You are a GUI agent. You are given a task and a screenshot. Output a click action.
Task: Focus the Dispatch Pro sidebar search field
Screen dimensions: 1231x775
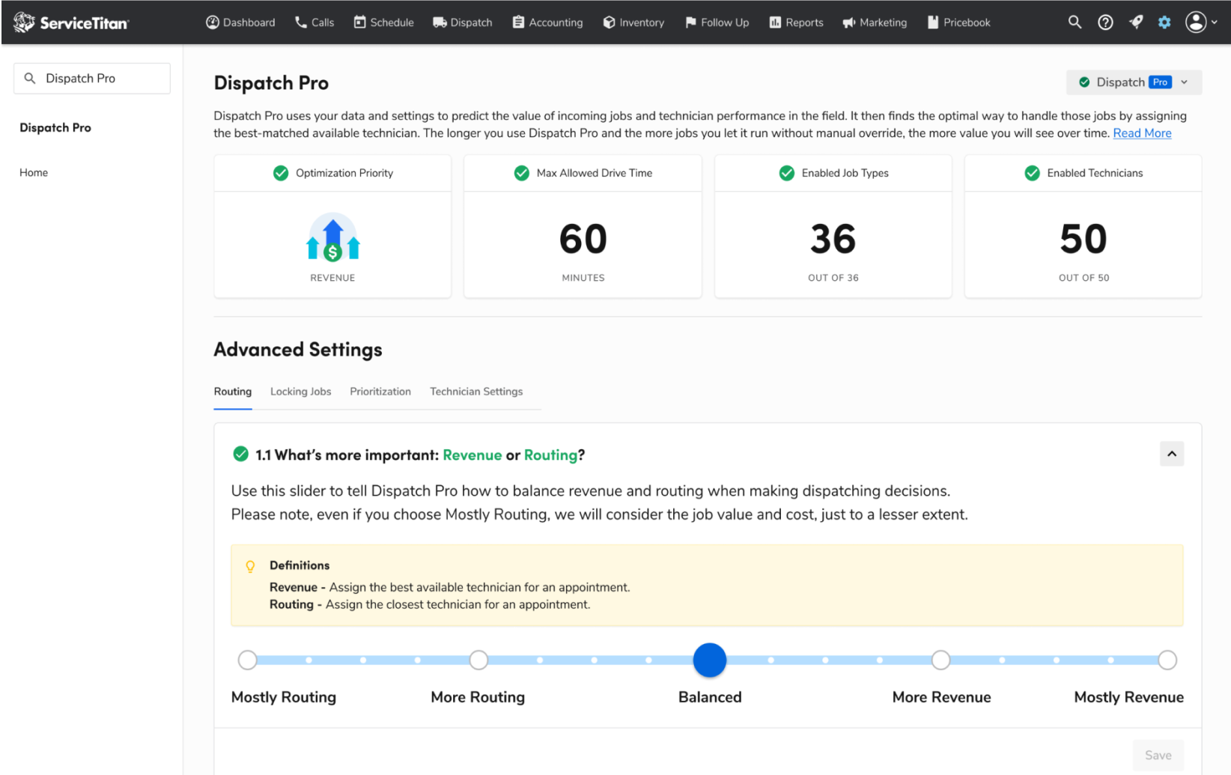92,78
